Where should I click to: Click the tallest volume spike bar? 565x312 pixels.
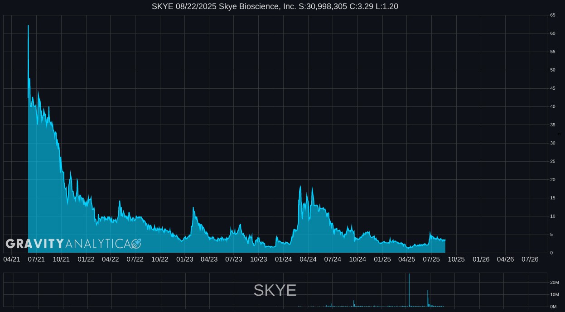(409, 290)
